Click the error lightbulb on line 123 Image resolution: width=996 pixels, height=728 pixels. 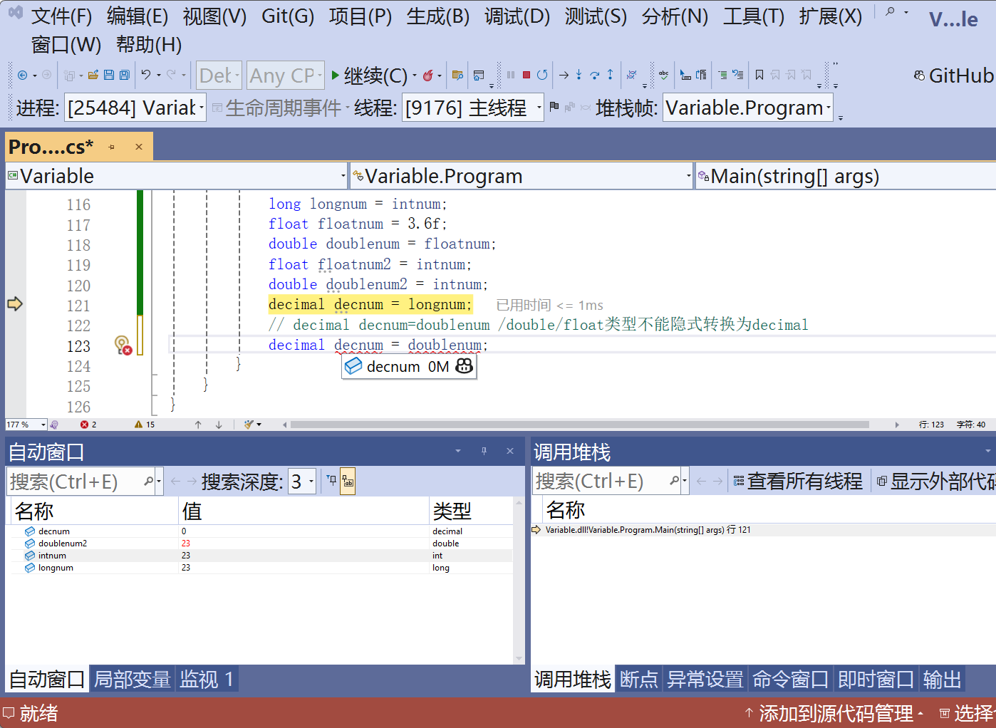[123, 345]
